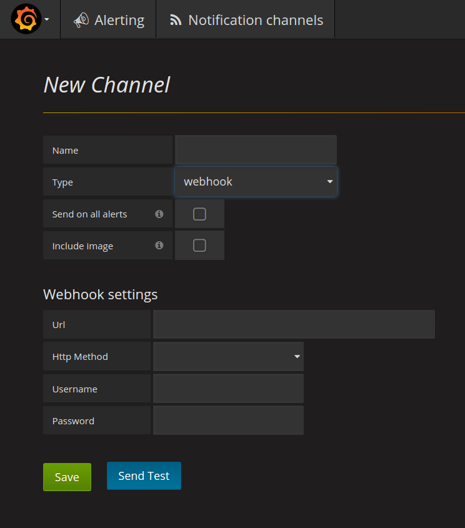Click the Name input field
This screenshot has height=528, width=465.
[x=256, y=150]
